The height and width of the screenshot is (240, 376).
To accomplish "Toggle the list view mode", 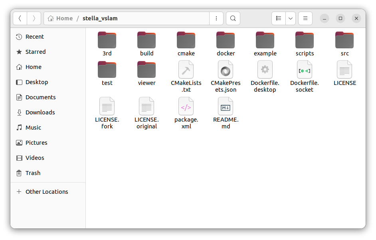I will tap(279, 18).
